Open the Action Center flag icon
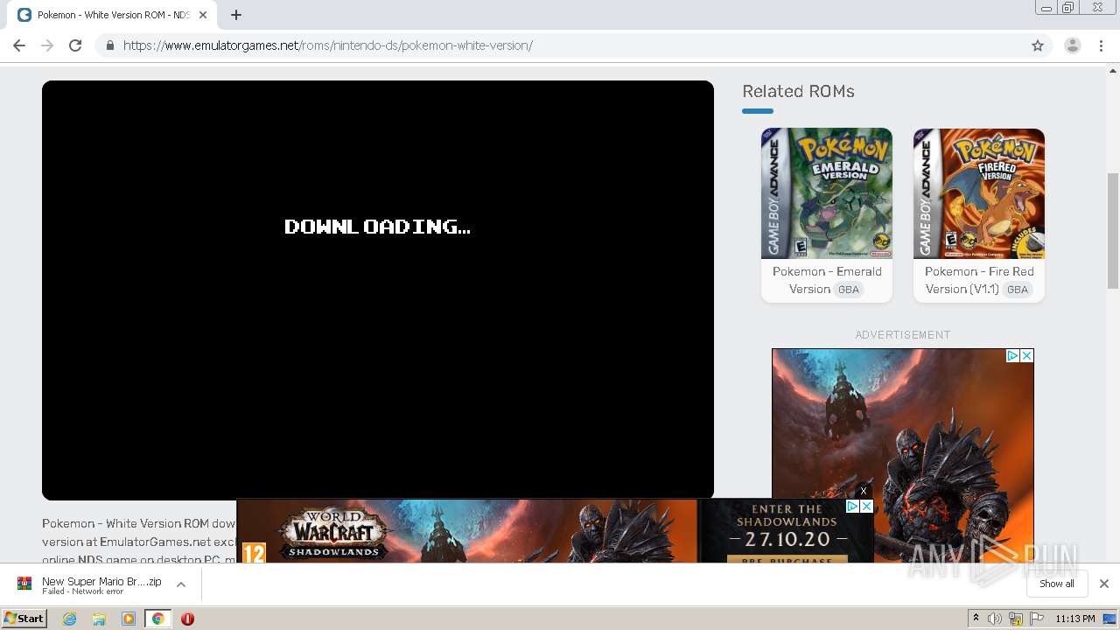Screen dimensions: 1120x630 pos(1037,619)
